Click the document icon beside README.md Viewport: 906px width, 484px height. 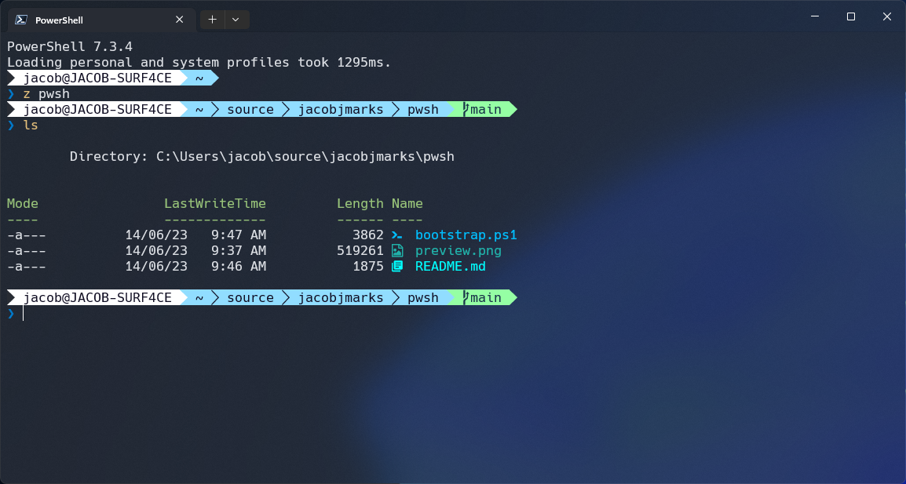pyautogui.click(x=397, y=266)
